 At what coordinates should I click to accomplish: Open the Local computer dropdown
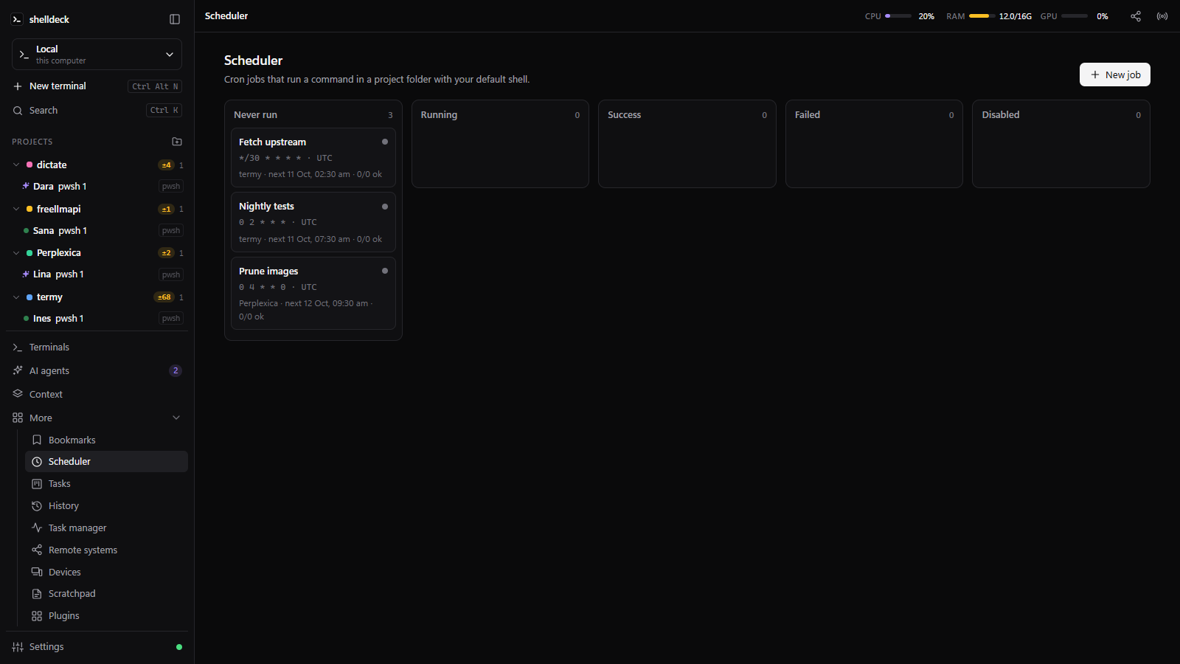point(97,55)
